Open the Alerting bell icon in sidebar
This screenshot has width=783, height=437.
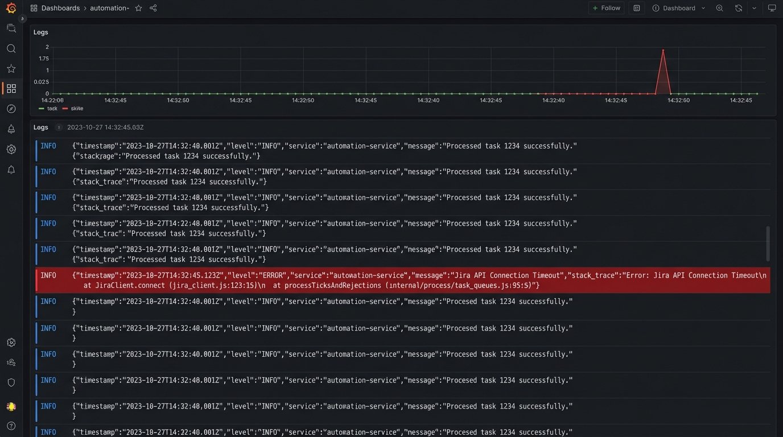[11, 129]
